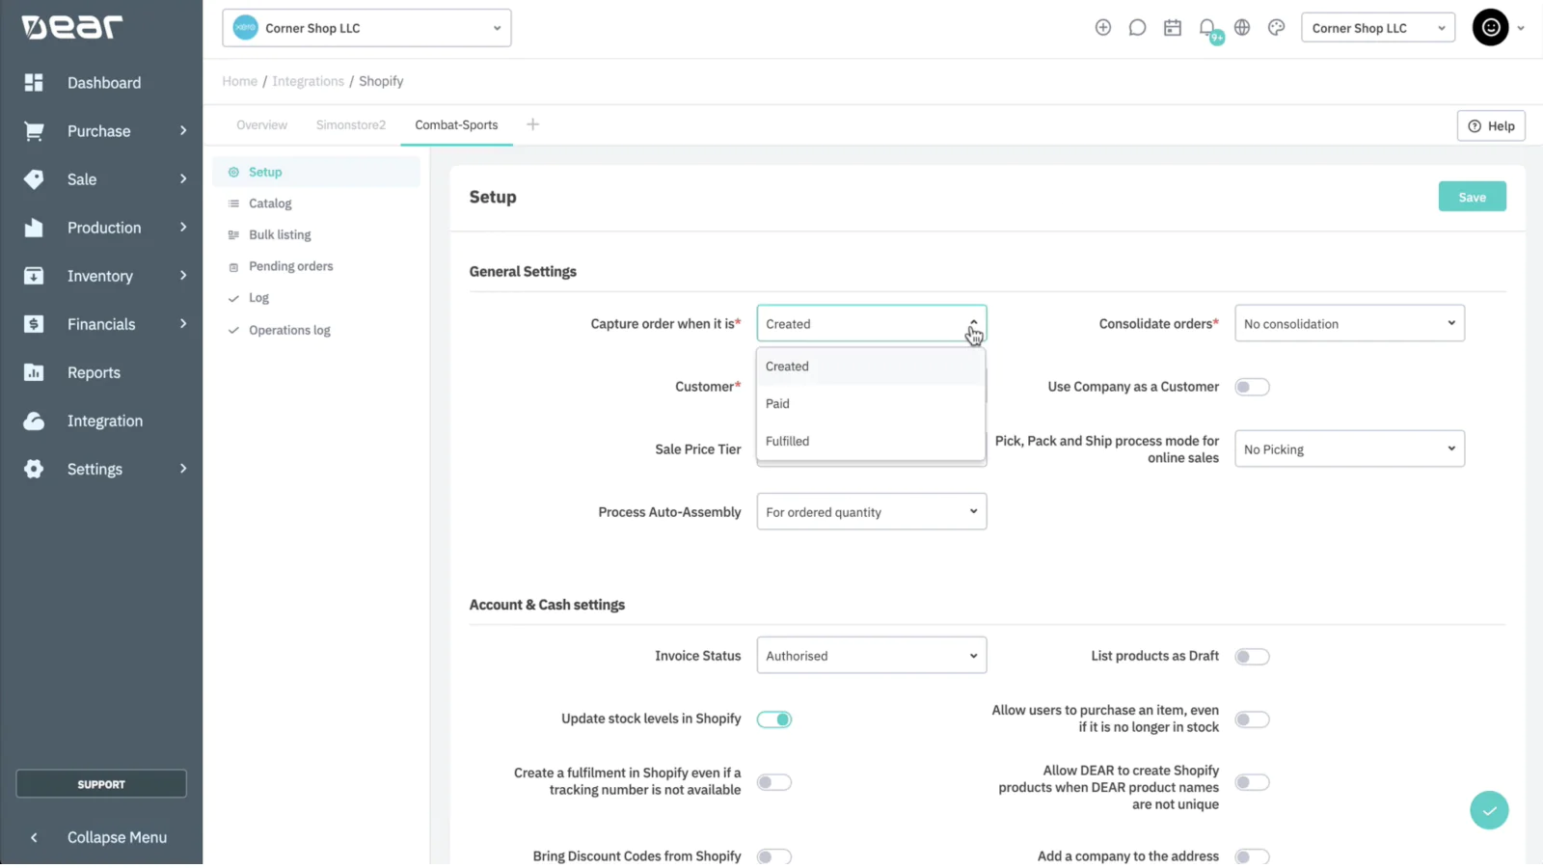This screenshot has width=1543, height=868.
Task: Disable Update stock levels in Shopify
Action: pos(774,719)
